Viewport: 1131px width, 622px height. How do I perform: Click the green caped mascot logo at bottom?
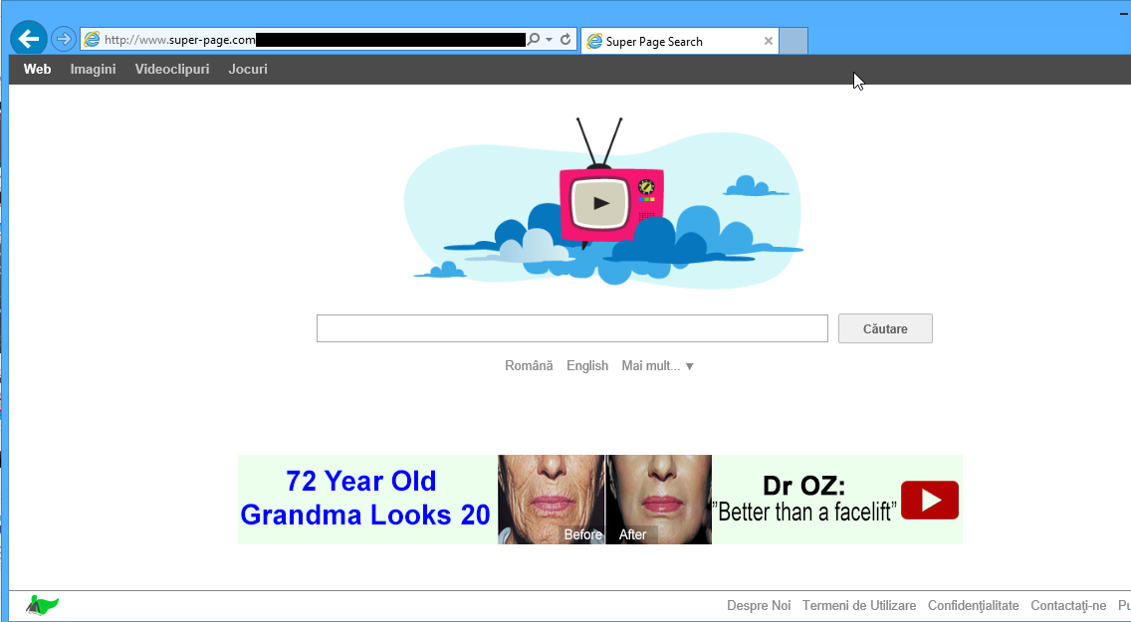(x=42, y=604)
